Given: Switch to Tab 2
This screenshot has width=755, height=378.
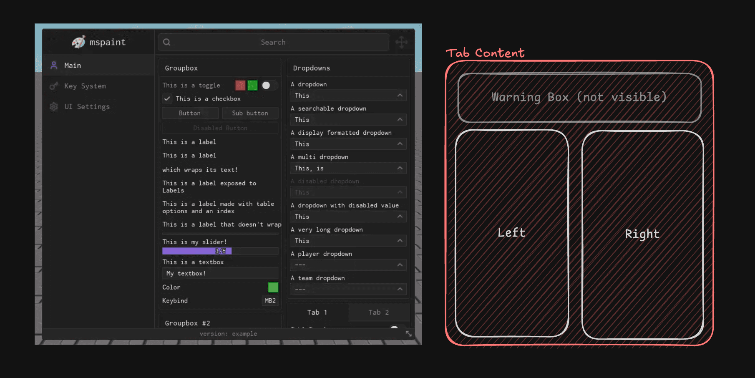Looking at the screenshot, I should pyautogui.click(x=379, y=312).
